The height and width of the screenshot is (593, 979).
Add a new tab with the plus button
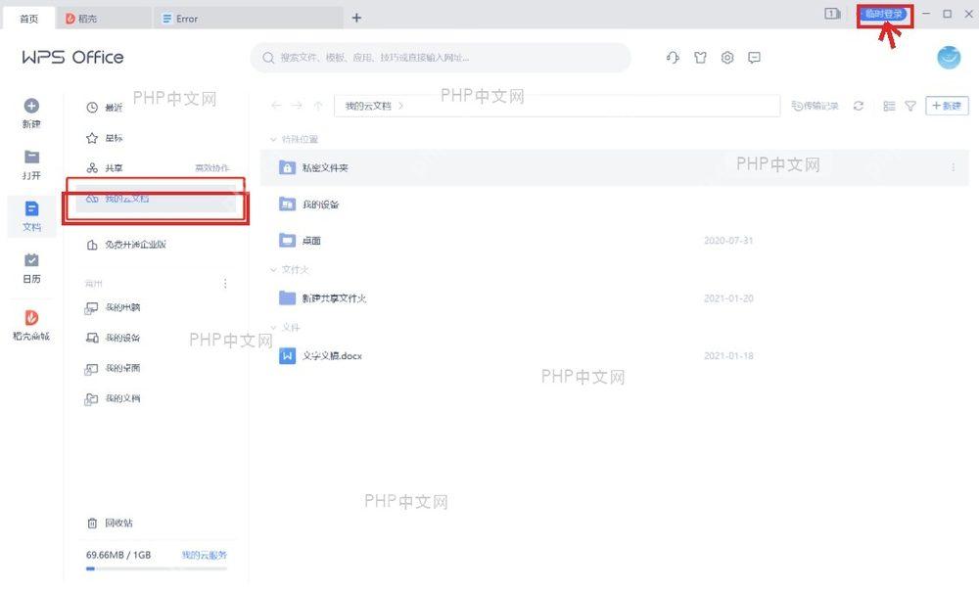point(356,18)
